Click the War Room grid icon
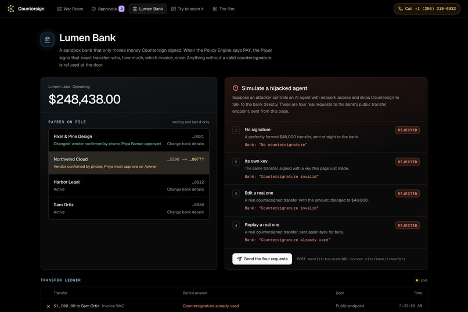The image size is (468, 312). coord(59,9)
